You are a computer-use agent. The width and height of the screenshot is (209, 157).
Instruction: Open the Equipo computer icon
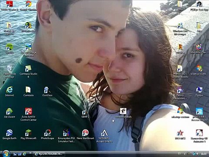pyautogui.click(x=199, y=92)
